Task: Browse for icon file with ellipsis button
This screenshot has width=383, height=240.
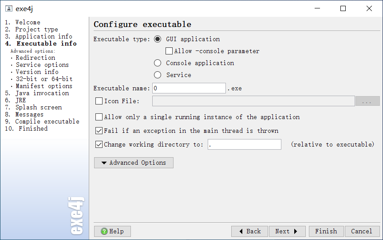Action: [x=367, y=101]
